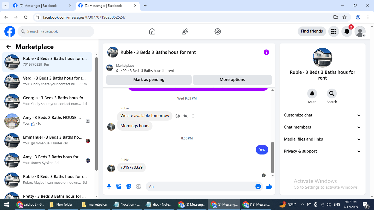The height and width of the screenshot is (210, 374).
Task: Open conversation information purple icon
Action: 266,52
